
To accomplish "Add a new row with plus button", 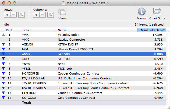I will point(7,15).
